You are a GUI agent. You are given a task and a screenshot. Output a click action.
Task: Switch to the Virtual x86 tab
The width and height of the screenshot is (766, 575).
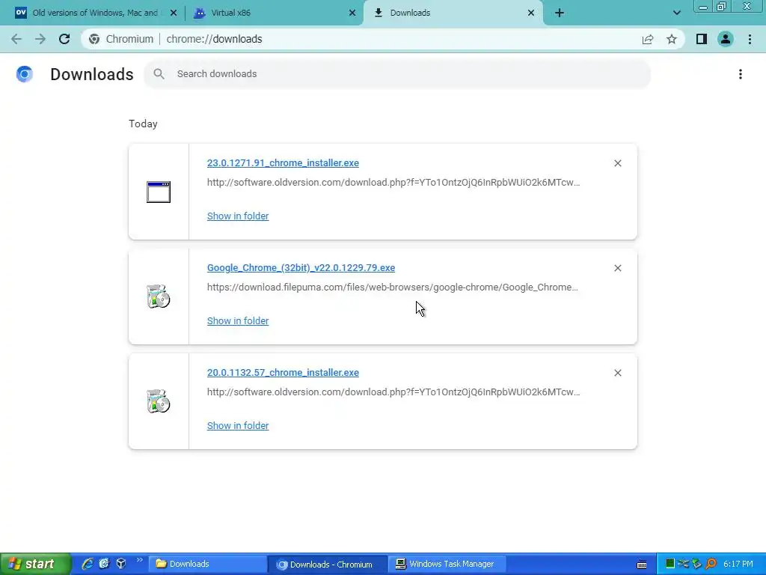pyautogui.click(x=274, y=13)
